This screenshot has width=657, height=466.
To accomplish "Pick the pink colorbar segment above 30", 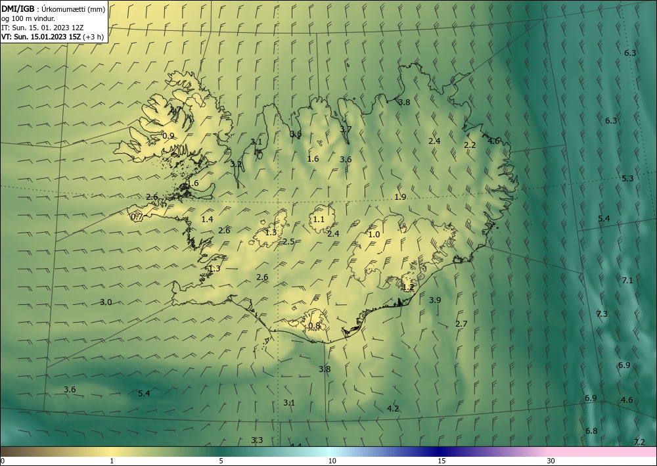I will [x=603, y=452].
